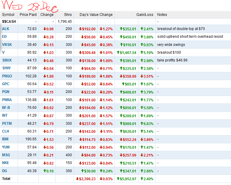Open the V symbol link
Image resolution: width=231 pixels, height=185 pixels.
(3, 52)
